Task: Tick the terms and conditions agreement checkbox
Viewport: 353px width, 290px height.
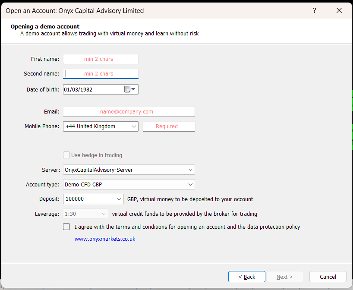Action: pyautogui.click(x=66, y=227)
